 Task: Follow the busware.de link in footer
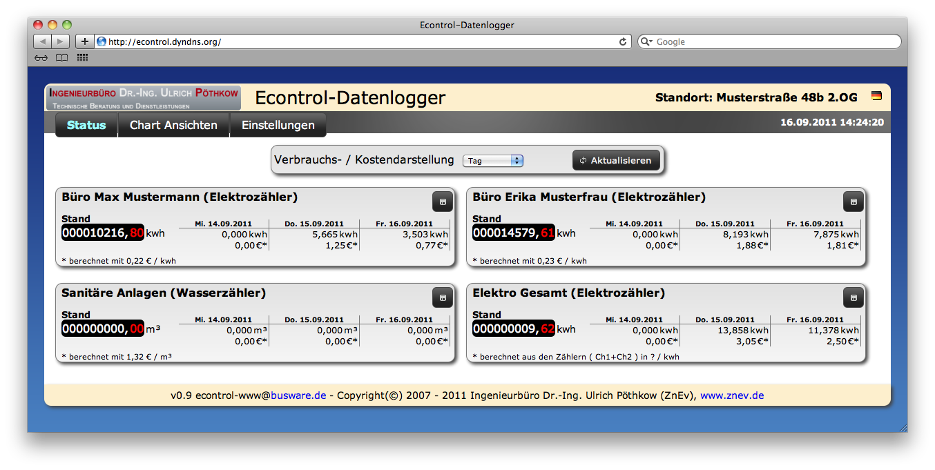point(298,395)
